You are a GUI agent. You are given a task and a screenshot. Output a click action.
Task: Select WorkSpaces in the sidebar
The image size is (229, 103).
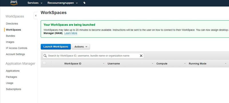(x=13, y=30)
